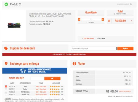Click the coupon tag icon
Image resolution: width=138 pixels, height=102 pixels.
coord(6,48)
